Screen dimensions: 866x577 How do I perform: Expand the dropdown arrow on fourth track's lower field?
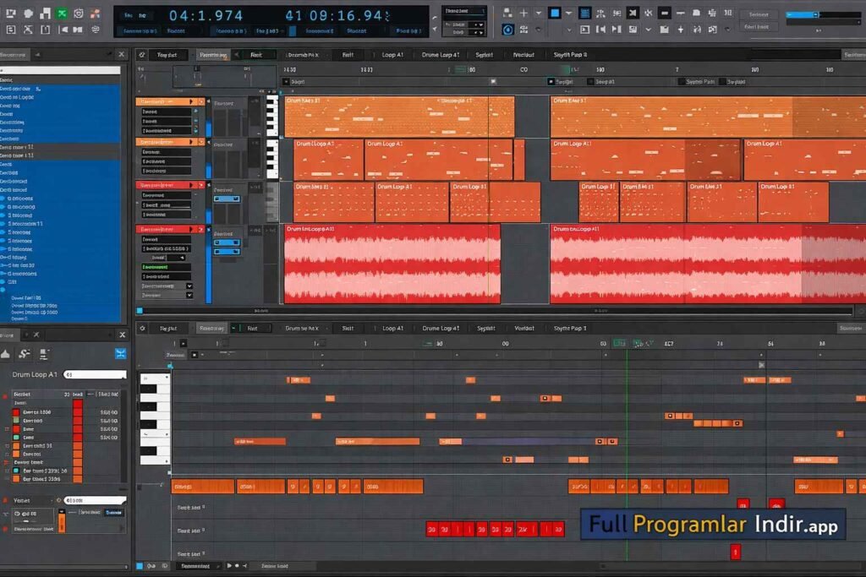pyautogui.click(x=189, y=297)
